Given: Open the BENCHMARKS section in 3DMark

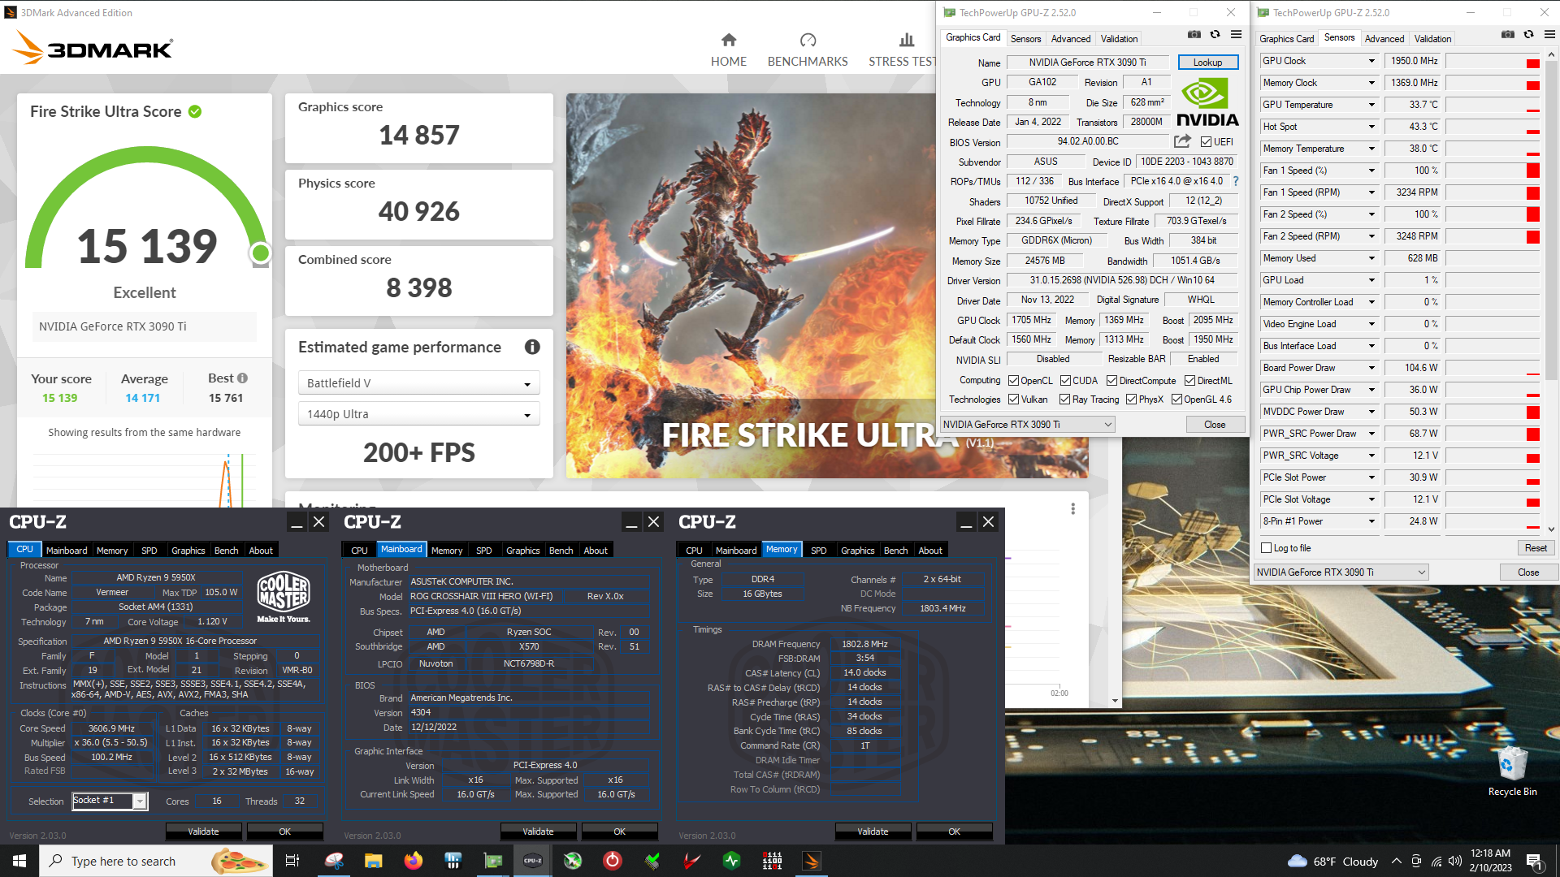Looking at the screenshot, I should point(808,50).
